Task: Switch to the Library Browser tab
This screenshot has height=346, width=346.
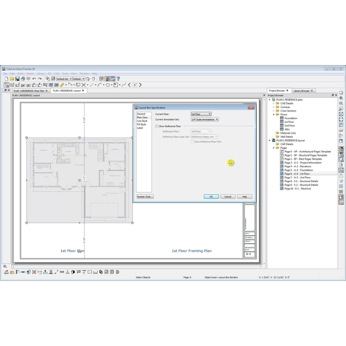Action: pyautogui.click(x=301, y=91)
